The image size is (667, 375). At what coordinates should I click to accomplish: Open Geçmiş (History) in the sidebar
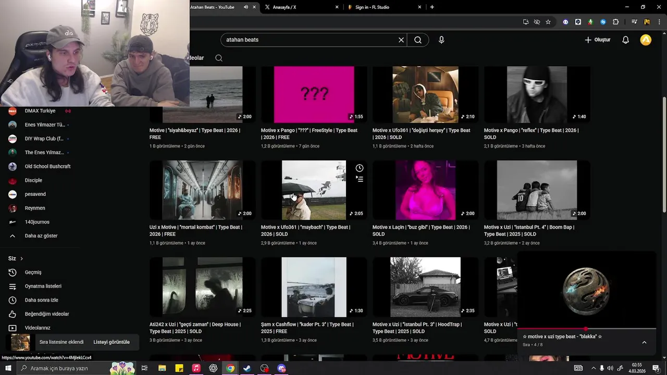click(x=33, y=272)
